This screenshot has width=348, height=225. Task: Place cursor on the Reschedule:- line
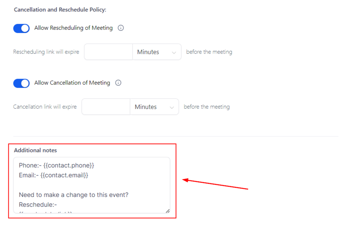pos(35,205)
